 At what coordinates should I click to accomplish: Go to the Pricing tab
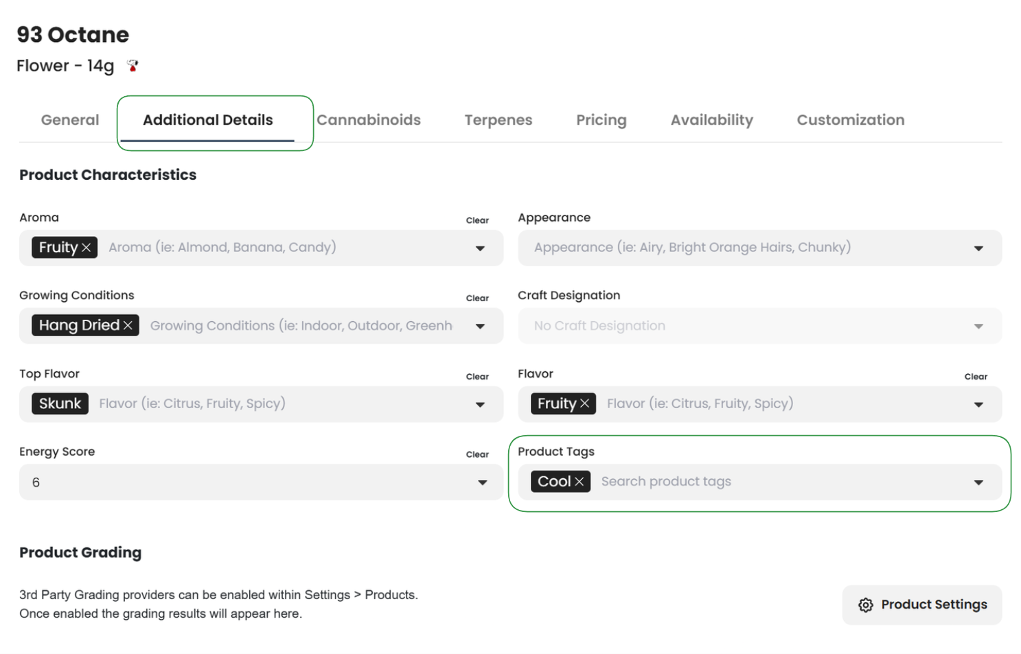tap(601, 120)
